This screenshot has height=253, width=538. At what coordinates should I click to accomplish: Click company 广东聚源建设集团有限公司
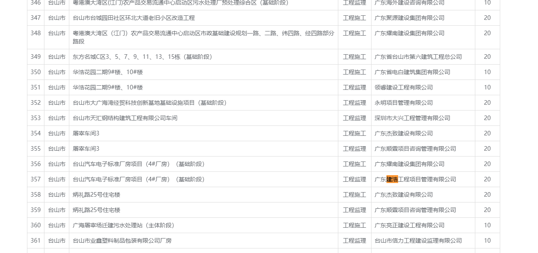tap(409, 18)
